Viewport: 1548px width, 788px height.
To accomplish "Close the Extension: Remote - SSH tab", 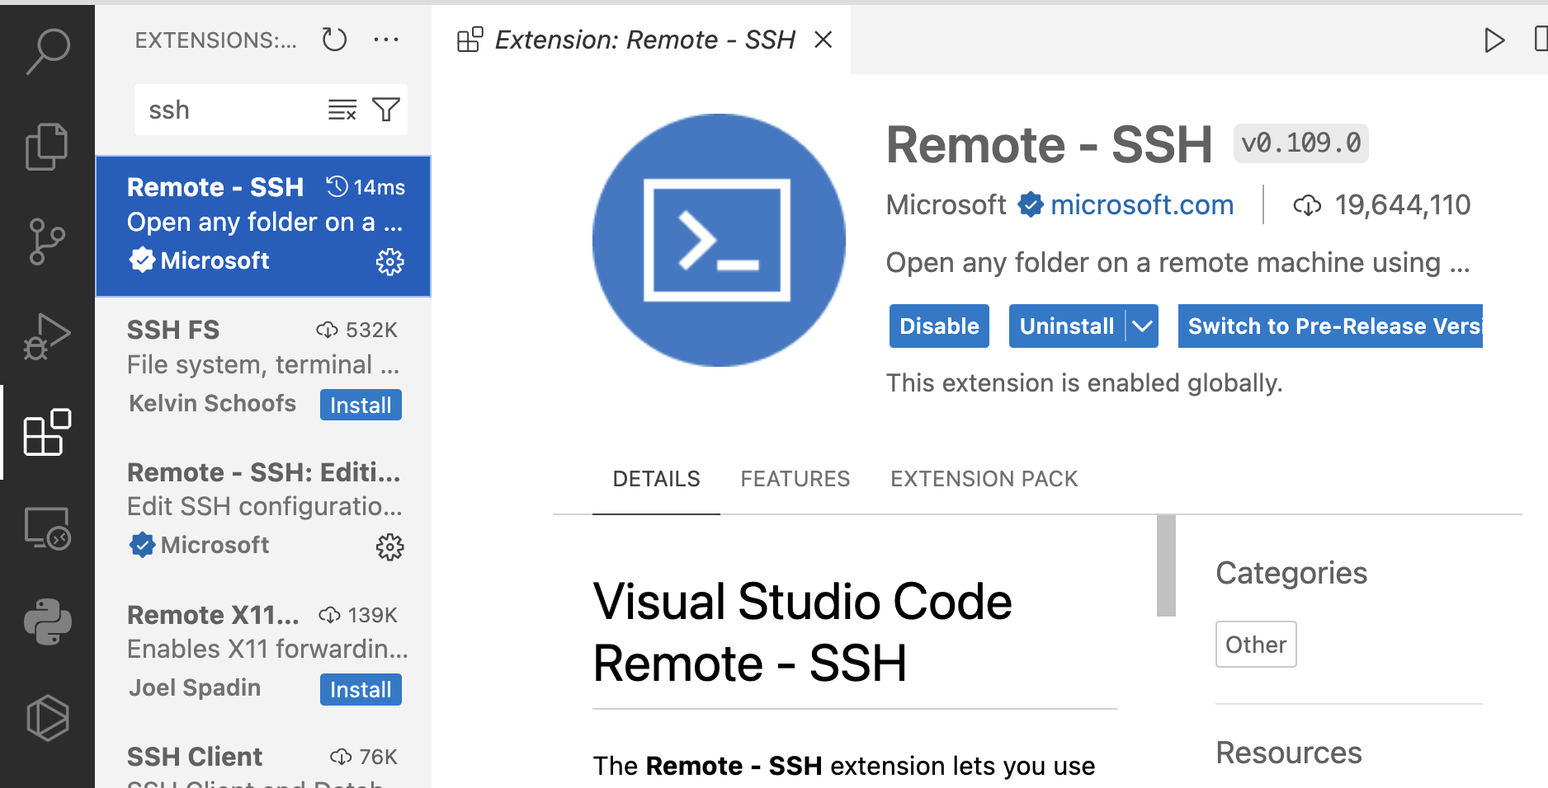I will [x=823, y=40].
